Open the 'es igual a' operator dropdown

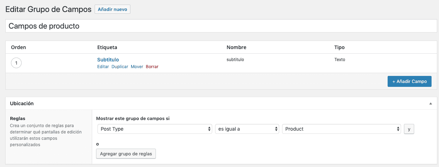click(x=247, y=129)
